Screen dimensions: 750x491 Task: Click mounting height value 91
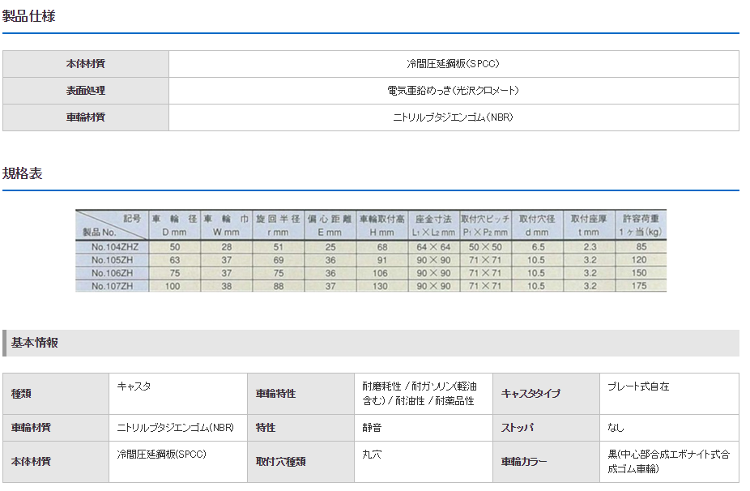tap(382, 260)
